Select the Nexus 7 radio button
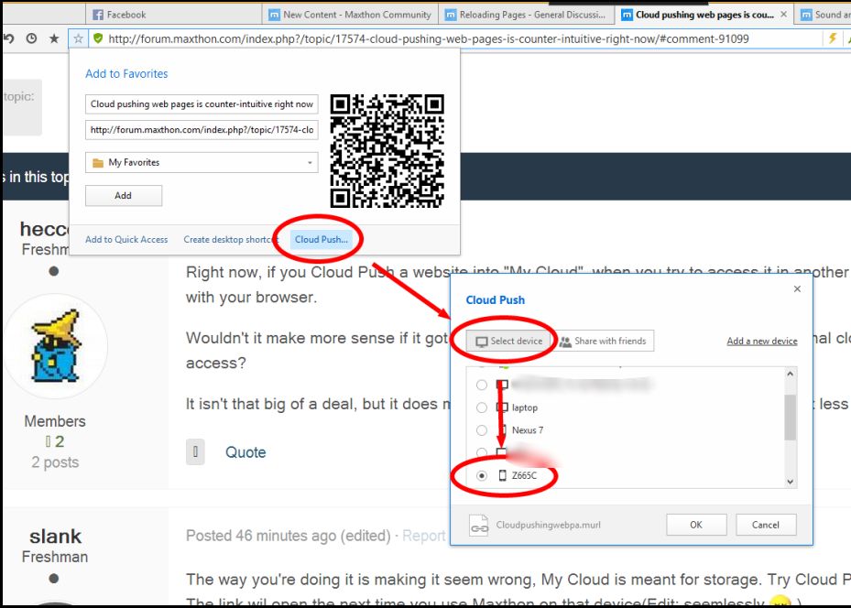 click(x=482, y=430)
